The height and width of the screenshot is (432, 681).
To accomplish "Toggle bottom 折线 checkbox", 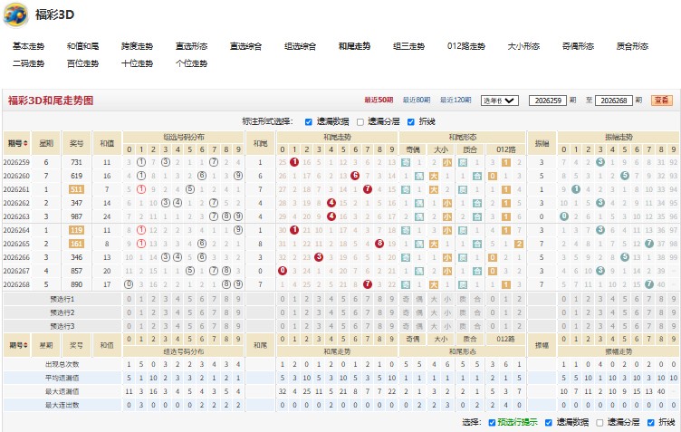I will point(650,422).
